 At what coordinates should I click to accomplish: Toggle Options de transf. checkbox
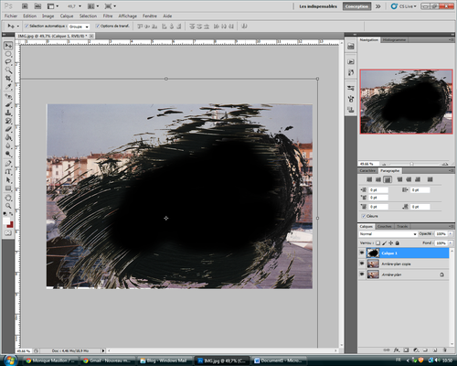pos(98,27)
